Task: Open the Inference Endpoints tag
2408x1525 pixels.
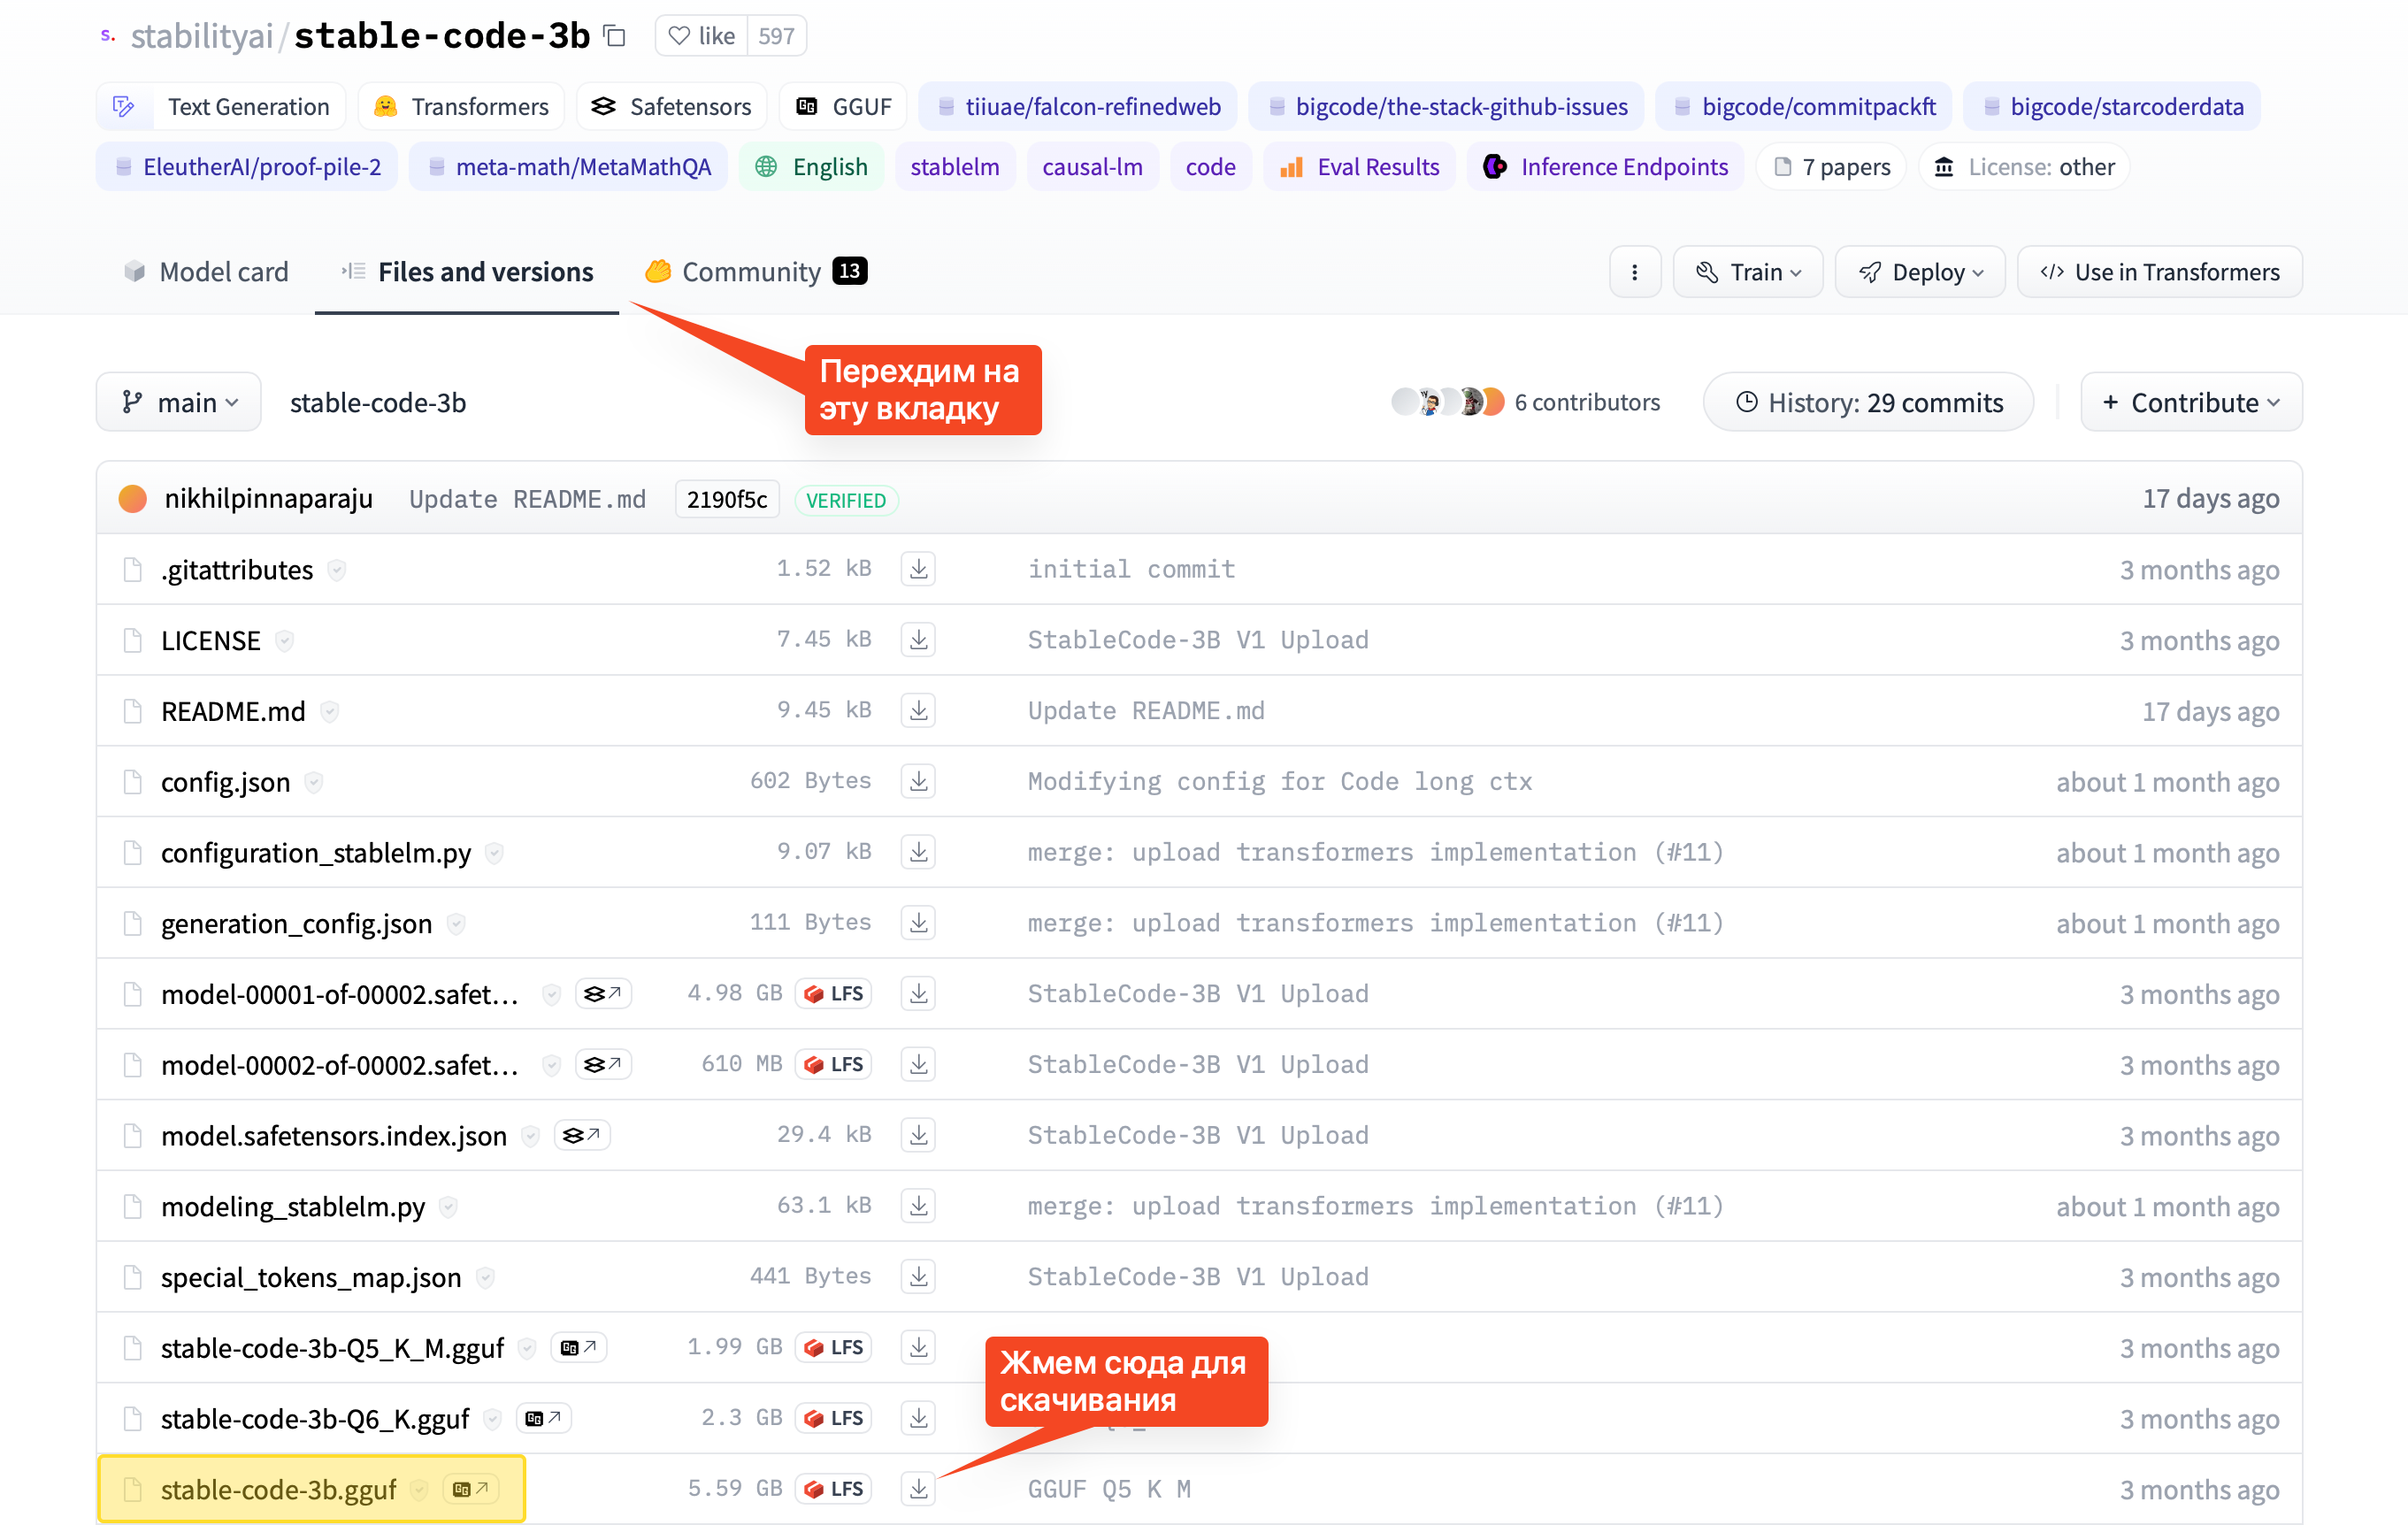Action: coord(1606,167)
